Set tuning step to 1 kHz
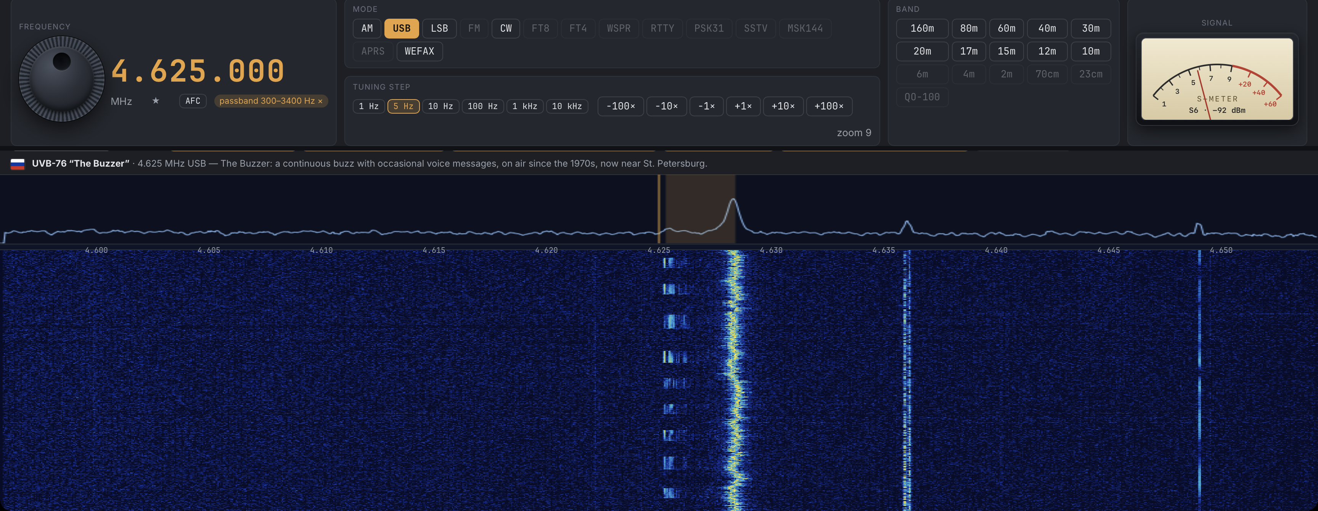1318x511 pixels. point(525,106)
